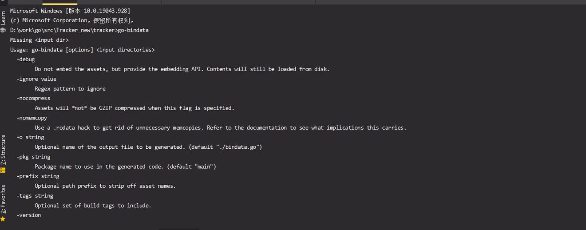The width and height of the screenshot is (586, 230).
Task: Click the -nomemcopy flag text
Action: pos(32,118)
